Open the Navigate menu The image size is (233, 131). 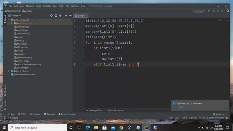30,6
